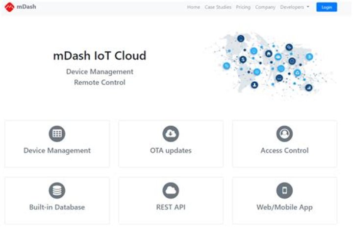The width and height of the screenshot is (353, 232).
Task: Click the red mDash logo icon
Action: point(9,7)
